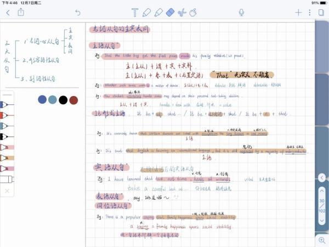This screenshot has width=329, height=247.
Task: Open the third divider tab on right edge
Action: pos(322,152)
